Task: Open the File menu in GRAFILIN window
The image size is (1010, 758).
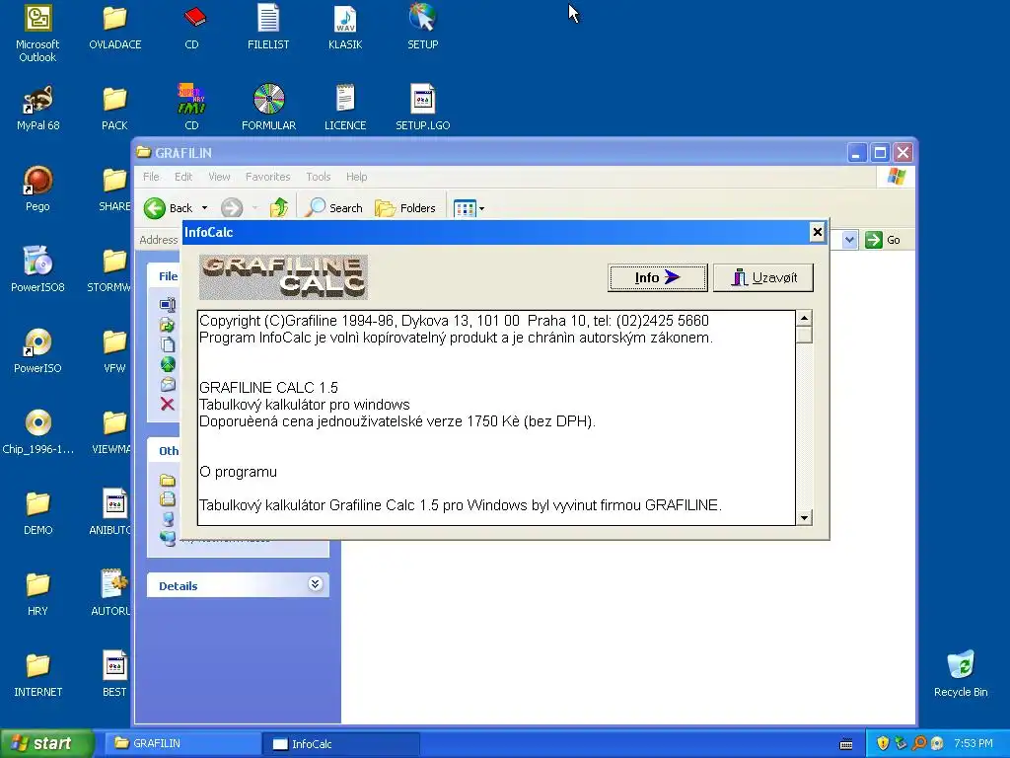Action: (151, 177)
